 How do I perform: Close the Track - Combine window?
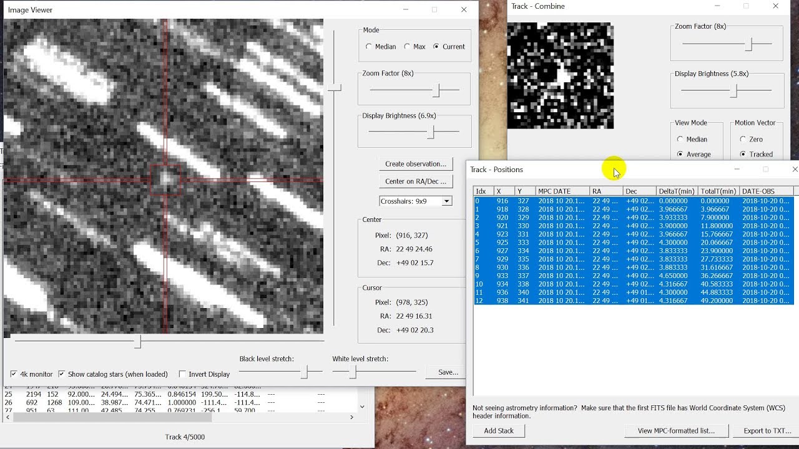tap(776, 6)
